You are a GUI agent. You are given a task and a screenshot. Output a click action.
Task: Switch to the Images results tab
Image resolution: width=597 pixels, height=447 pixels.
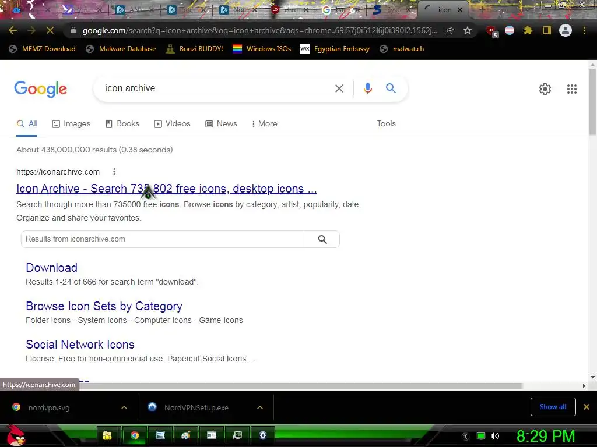tap(71, 124)
